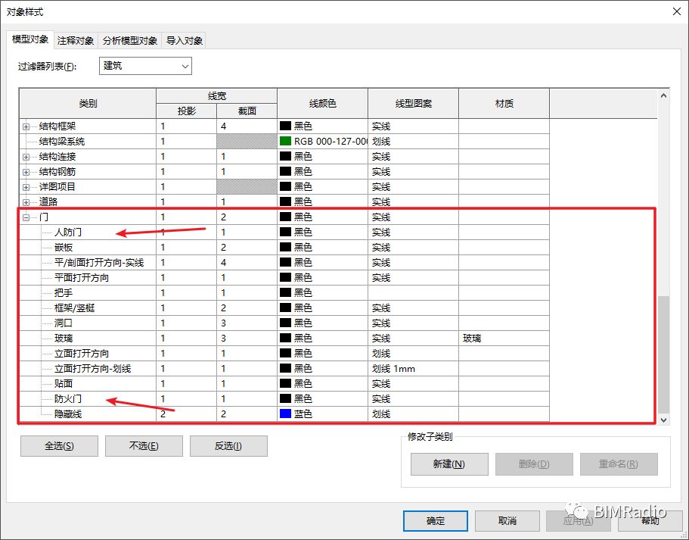
Task: Click the 不选(E) button
Action: tap(144, 446)
